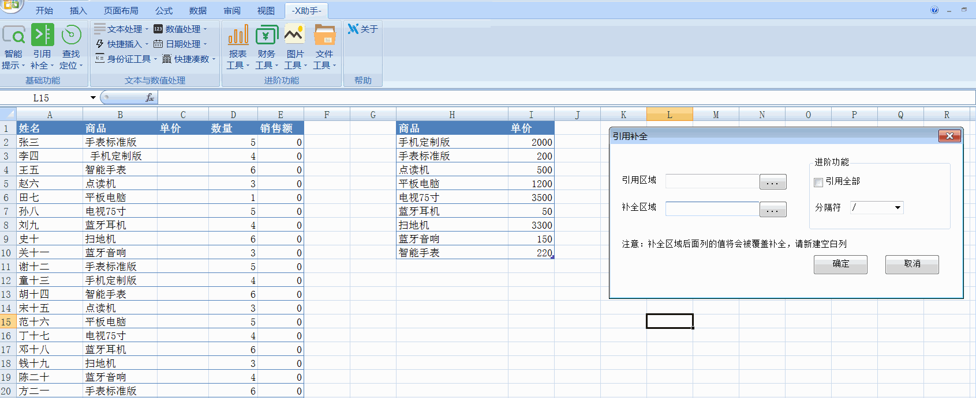This screenshot has width=976, height=398.
Task: Open the Name Box dropdown arrow
Action: coord(93,98)
